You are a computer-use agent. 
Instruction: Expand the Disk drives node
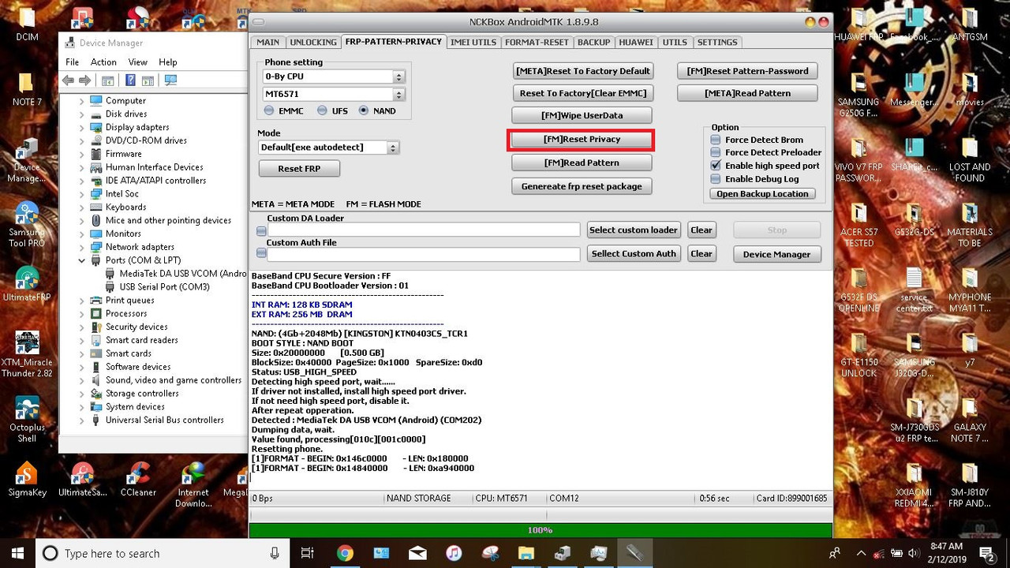click(81, 114)
